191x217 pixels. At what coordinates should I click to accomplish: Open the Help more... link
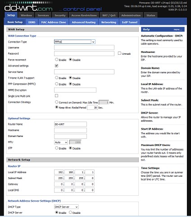click(178, 29)
